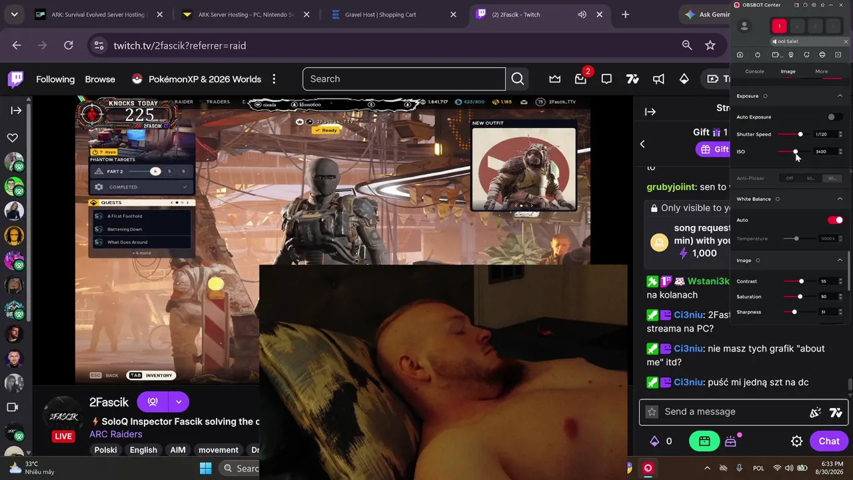Select OBSBOT device slot 1
This screenshot has height=480, width=853.
tap(779, 26)
